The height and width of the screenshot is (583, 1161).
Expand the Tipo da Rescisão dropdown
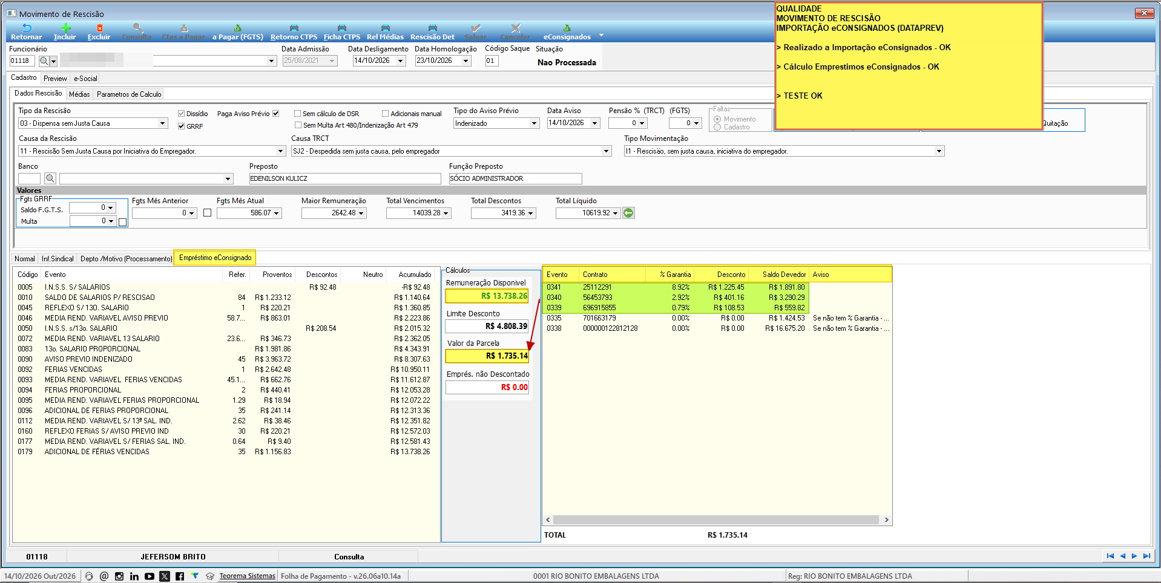(162, 123)
